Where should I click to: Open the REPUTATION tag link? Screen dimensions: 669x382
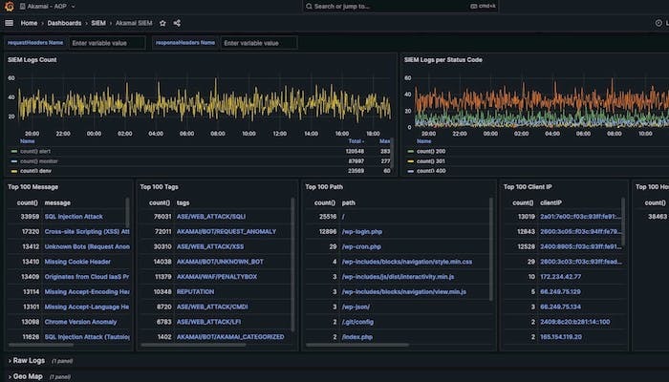195,292
